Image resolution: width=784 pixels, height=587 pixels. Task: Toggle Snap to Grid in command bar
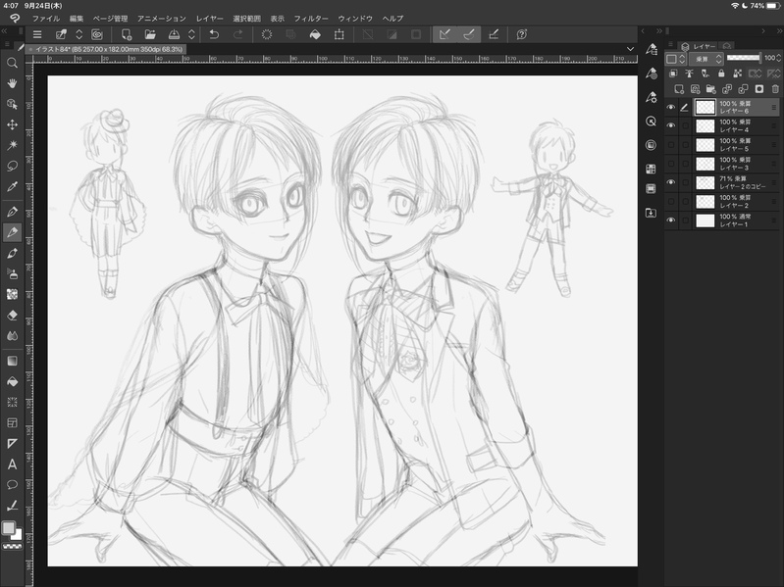click(494, 34)
